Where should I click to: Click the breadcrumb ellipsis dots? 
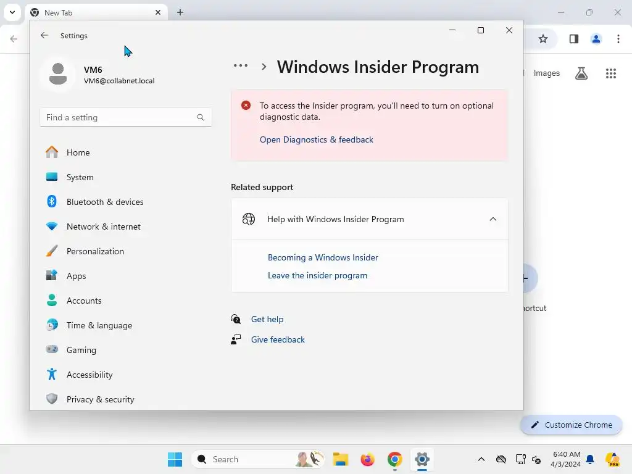coord(241,65)
